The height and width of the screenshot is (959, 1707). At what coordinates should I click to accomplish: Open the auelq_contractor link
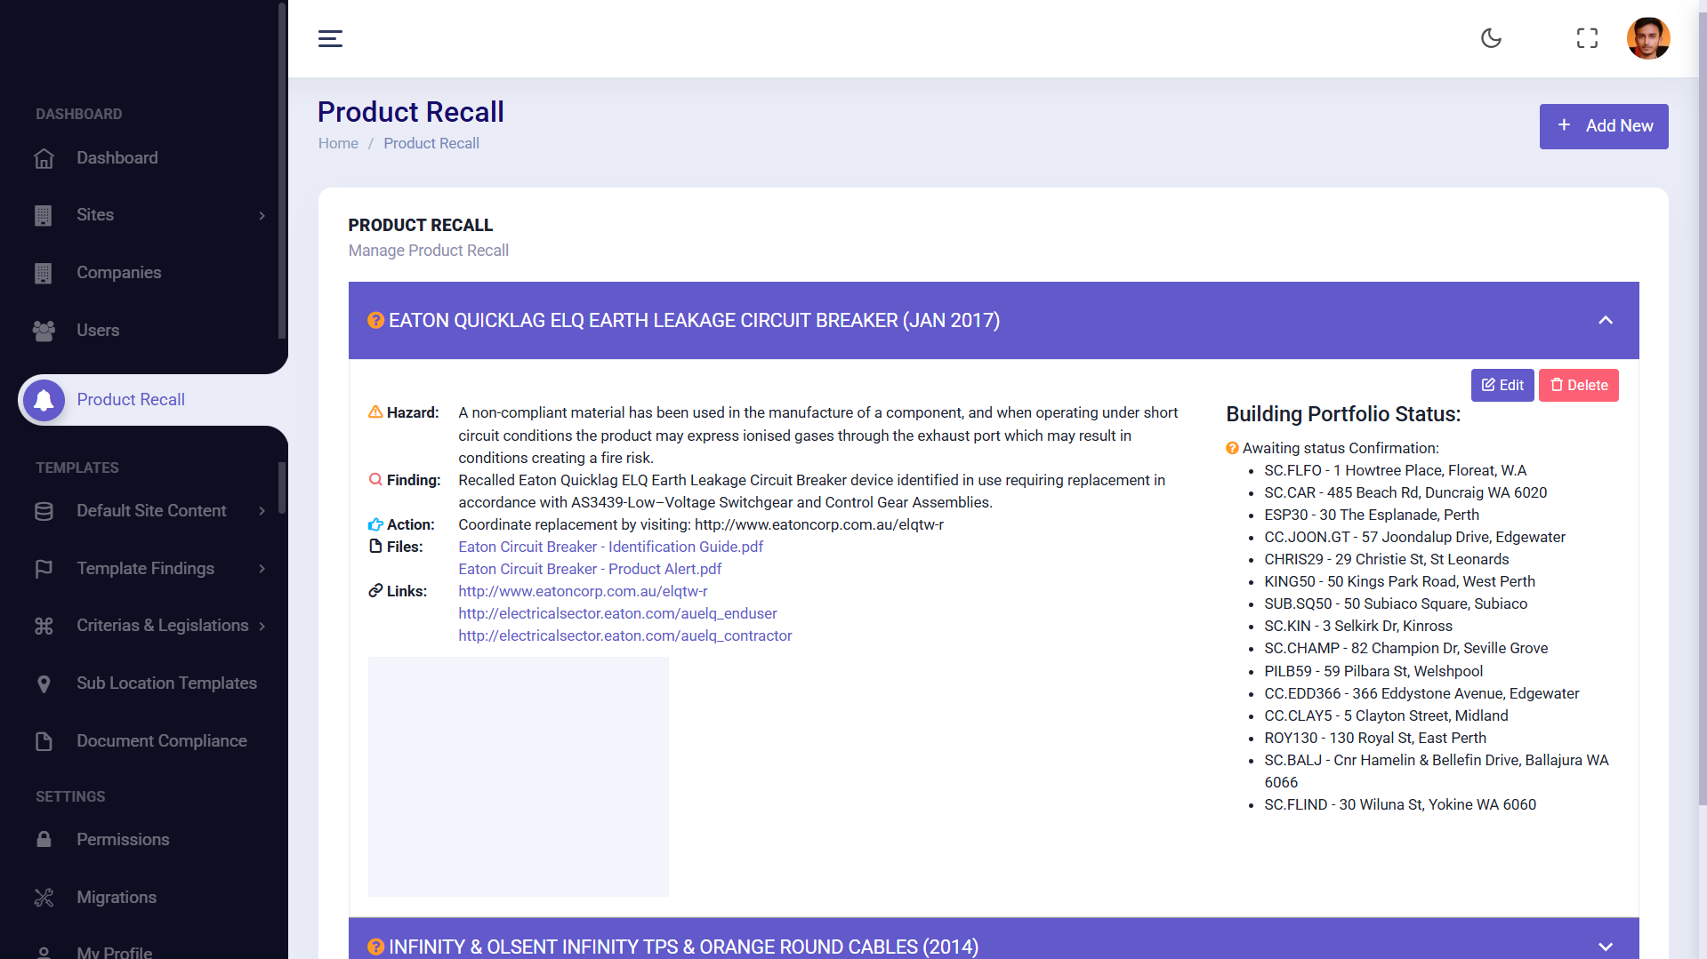tap(624, 635)
